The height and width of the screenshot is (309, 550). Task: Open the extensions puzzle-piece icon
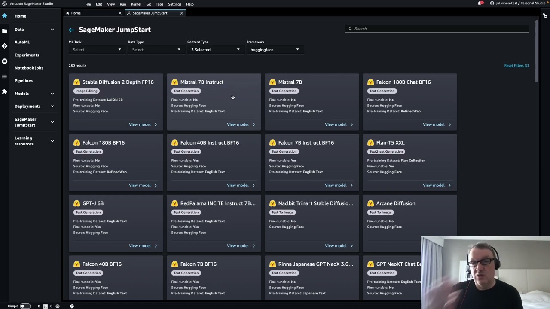(4, 91)
